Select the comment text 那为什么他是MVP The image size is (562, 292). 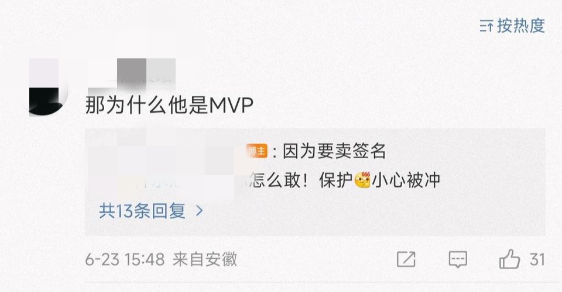tap(169, 105)
